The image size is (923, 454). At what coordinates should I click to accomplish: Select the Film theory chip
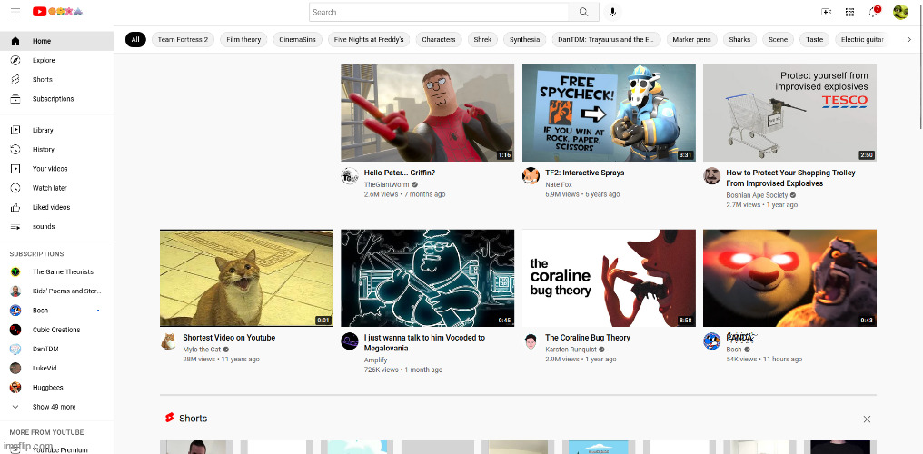(x=243, y=39)
